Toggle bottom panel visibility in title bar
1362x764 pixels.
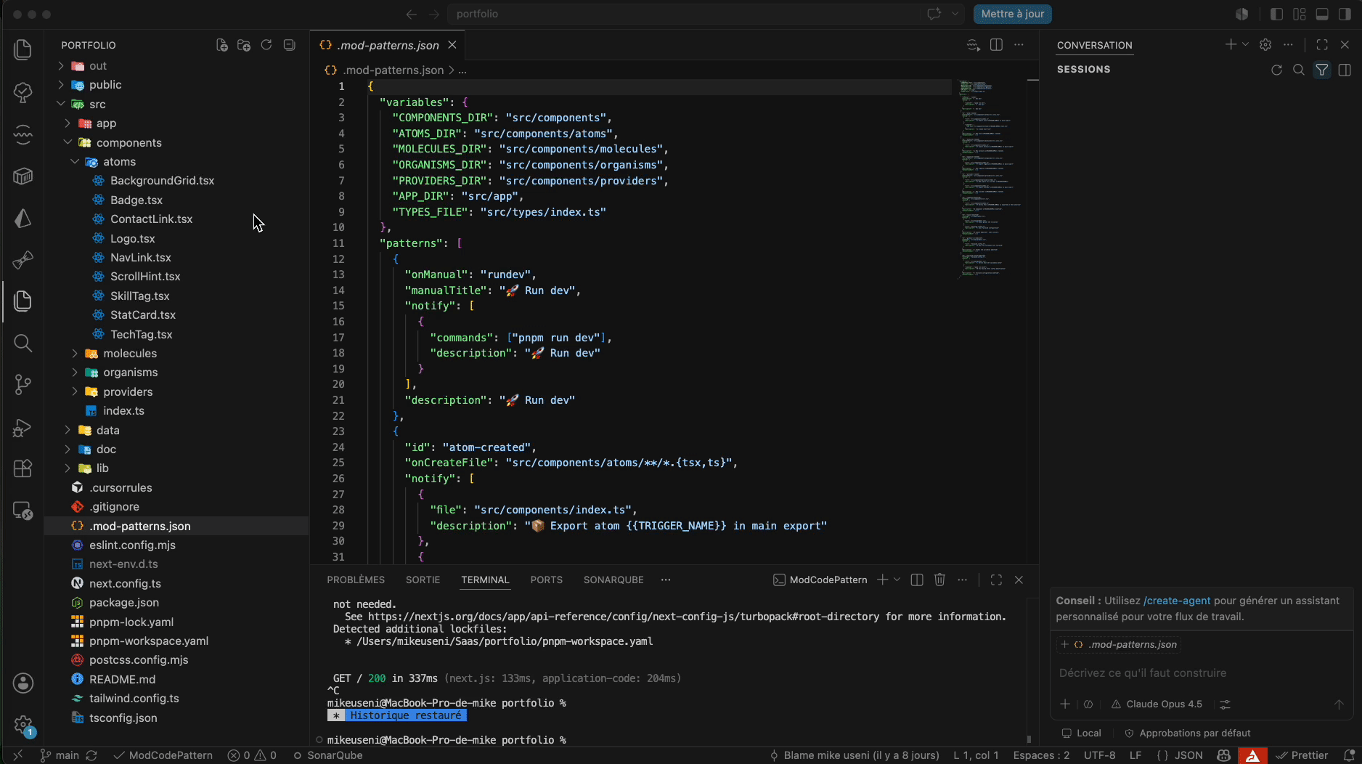(1322, 14)
